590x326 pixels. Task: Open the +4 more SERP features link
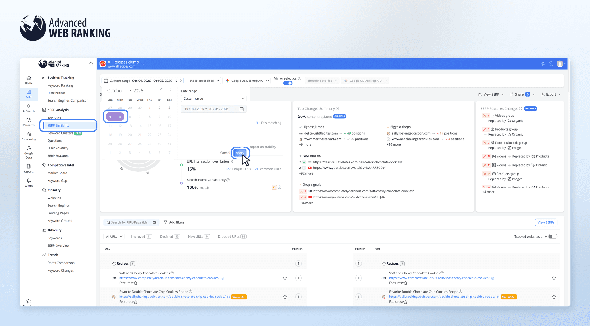(x=488, y=192)
